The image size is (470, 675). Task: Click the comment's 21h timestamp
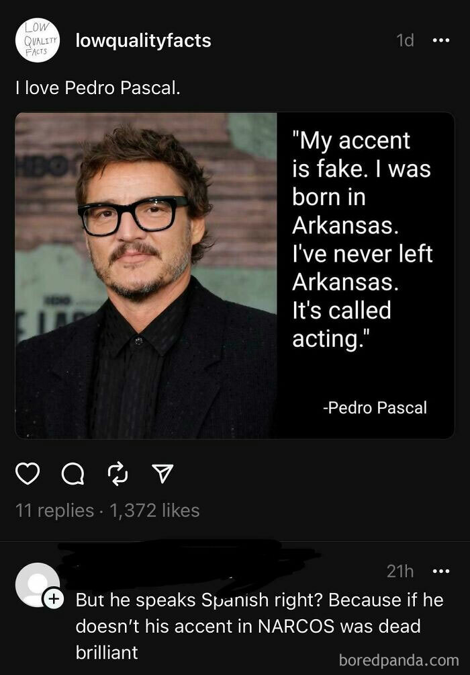click(400, 571)
